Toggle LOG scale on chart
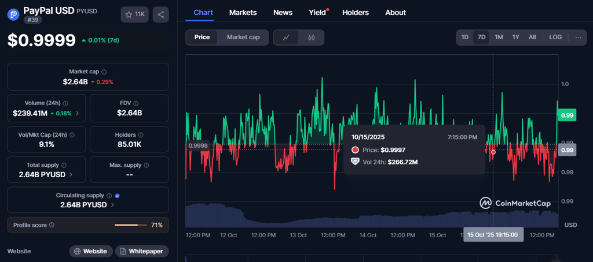 tap(555, 38)
